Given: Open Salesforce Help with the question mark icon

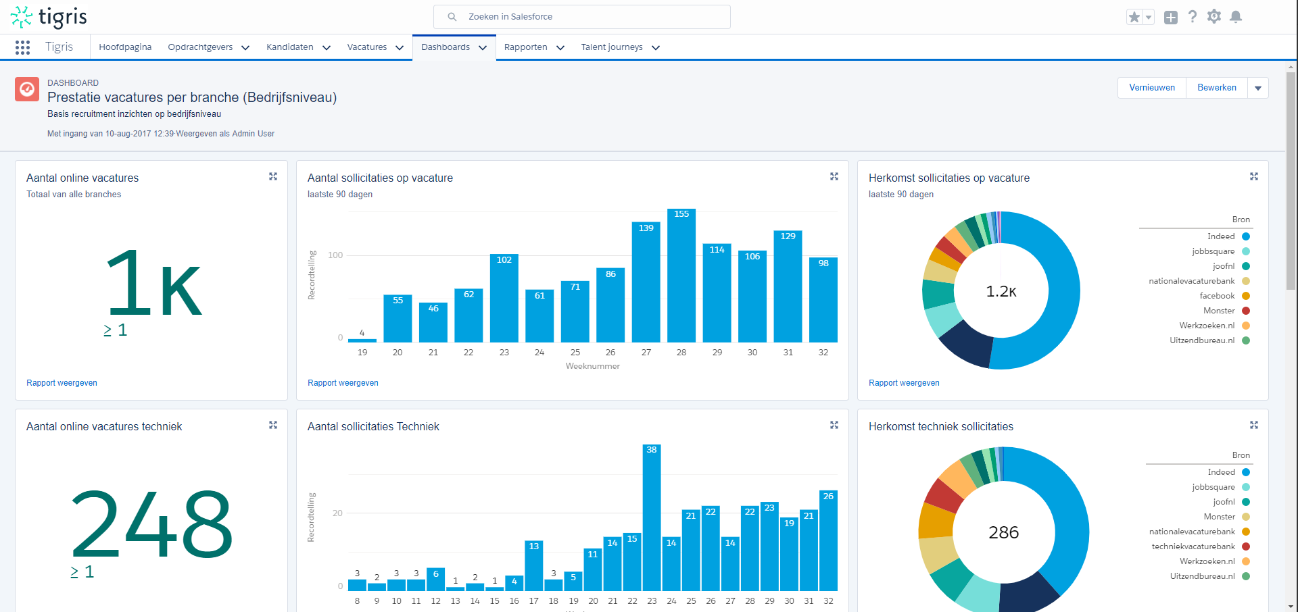Looking at the screenshot, I should 1193,16.
